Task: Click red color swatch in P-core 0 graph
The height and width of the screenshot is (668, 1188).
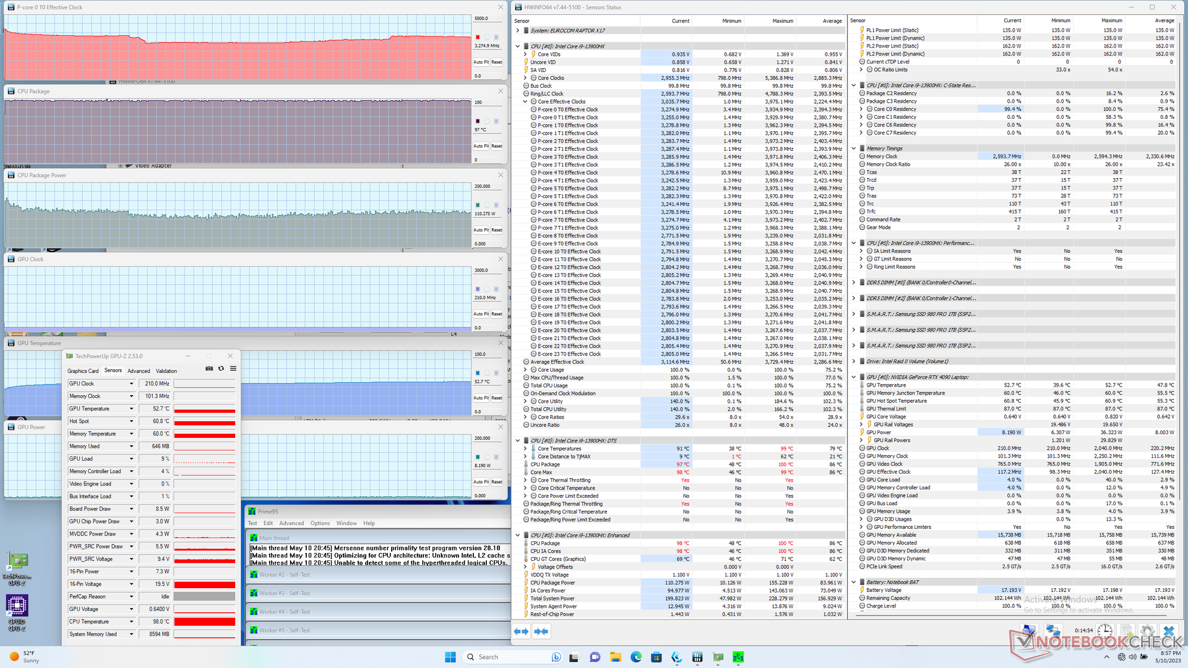Action: click(x=478, y=37)
